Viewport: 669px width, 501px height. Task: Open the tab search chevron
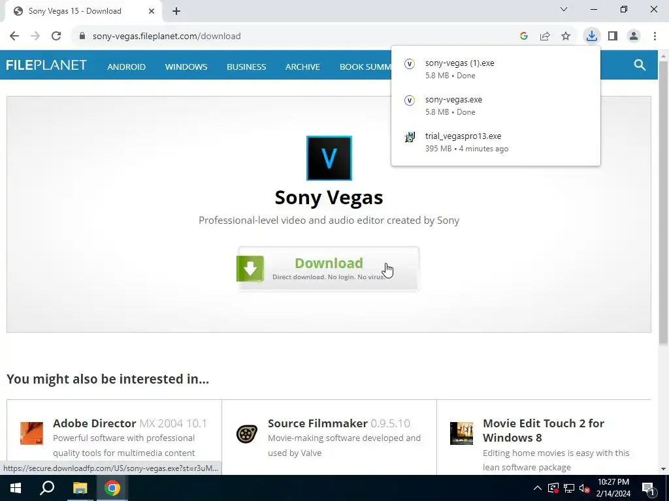(564, 9)
